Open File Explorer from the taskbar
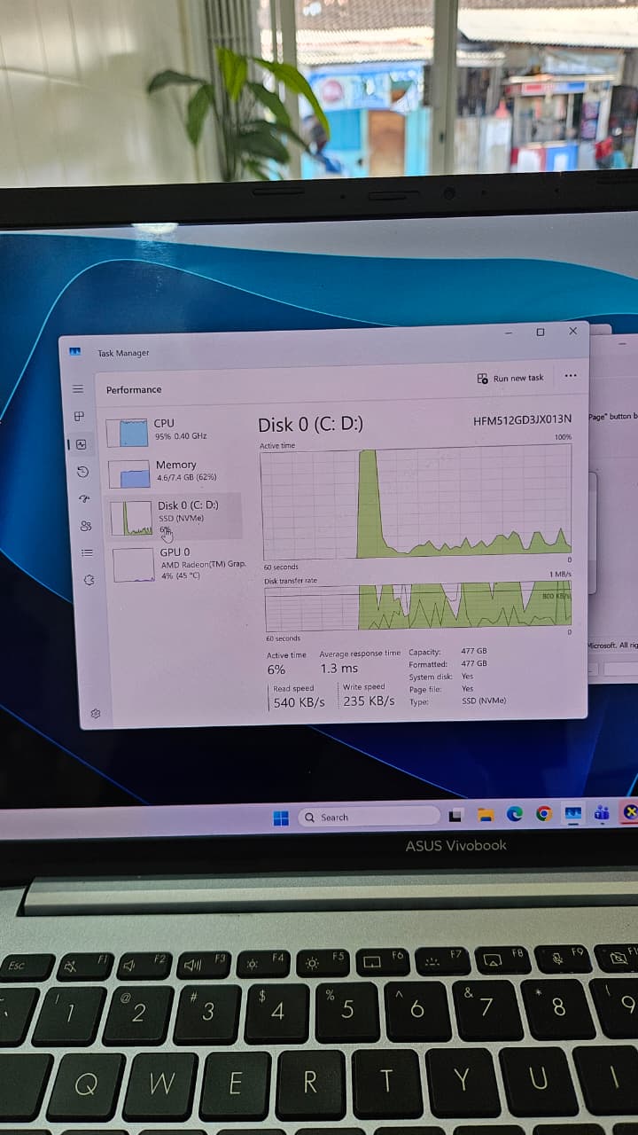638x1135 pixels. pyautogui.click(x=485, y=814)
